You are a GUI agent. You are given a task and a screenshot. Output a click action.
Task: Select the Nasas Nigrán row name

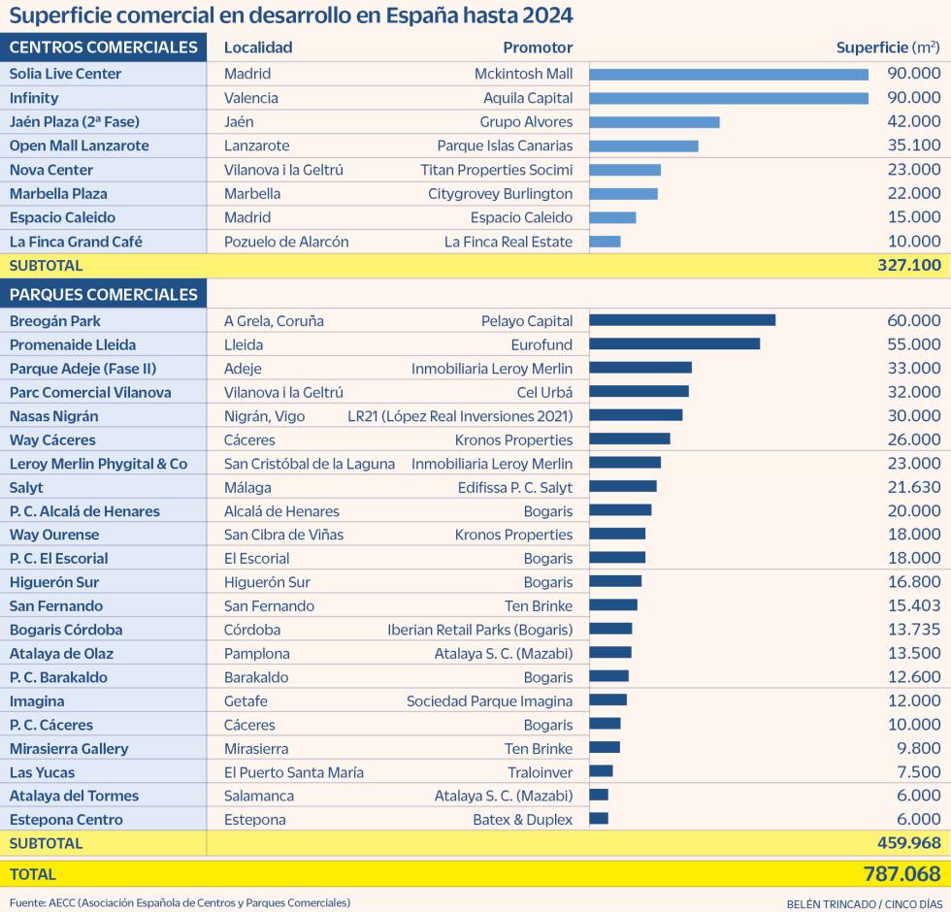pyautogui.click(x=54, y=416)
